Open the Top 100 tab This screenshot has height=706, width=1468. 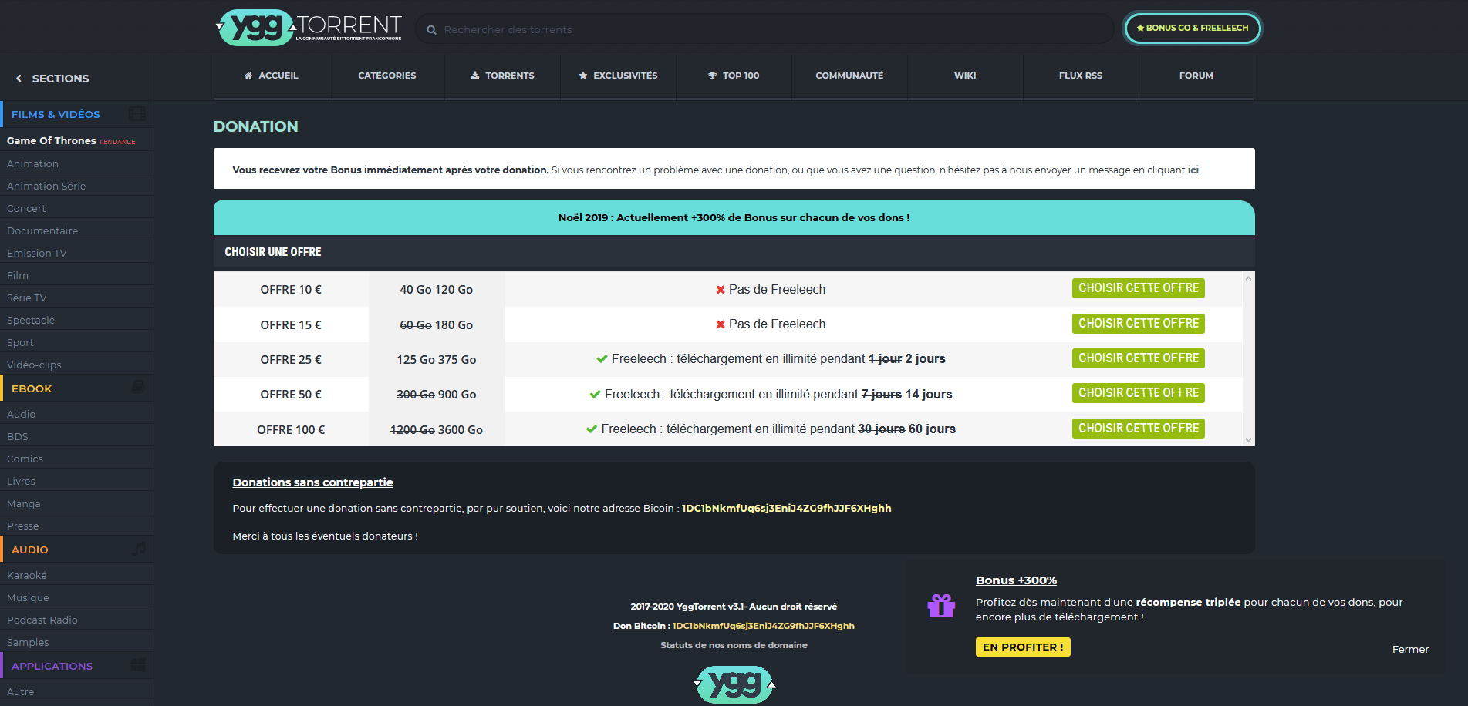[x=734, y=76]
